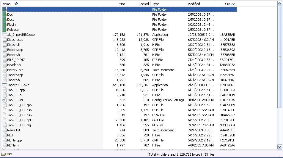Select the ImpREC_DLL.plg file name
283x158 pixels.
(19, 125)
